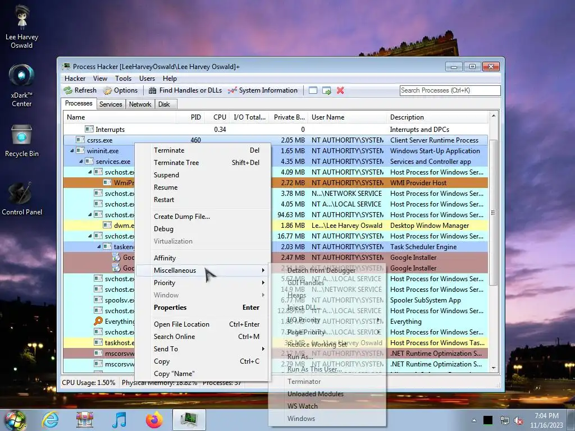
Task: Open the taskbar icon next to Internet Explorer
Action: [x=85, y=420]
